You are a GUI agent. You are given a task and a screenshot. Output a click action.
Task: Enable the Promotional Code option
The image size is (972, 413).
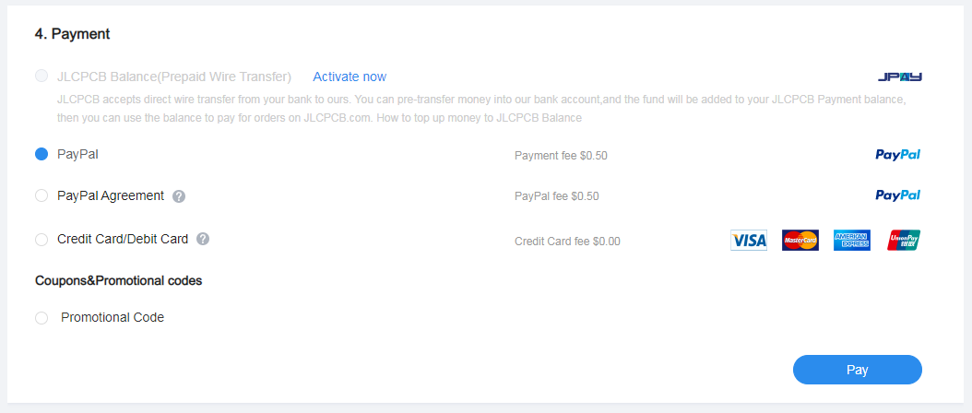pos(41,318)
